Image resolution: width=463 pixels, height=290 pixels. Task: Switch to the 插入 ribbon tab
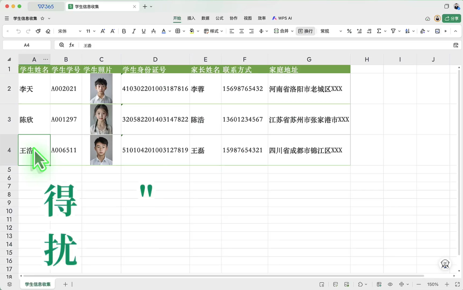click(191, 18)
